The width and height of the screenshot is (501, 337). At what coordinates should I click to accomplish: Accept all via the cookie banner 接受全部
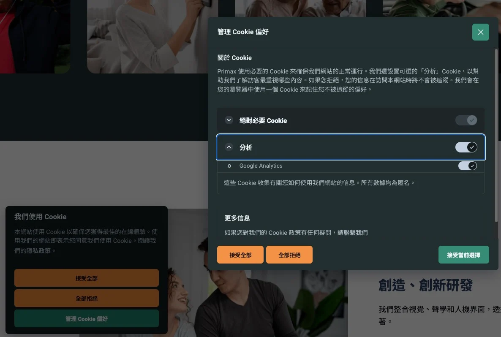(87, 278)
